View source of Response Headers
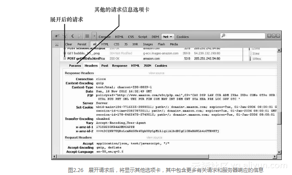This screenshot has height=175, width=292. click(157, 73)
